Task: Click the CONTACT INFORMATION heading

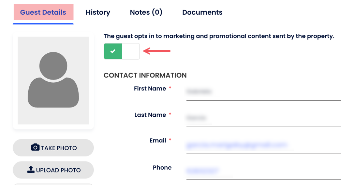Action: click(x=145, y=75)
